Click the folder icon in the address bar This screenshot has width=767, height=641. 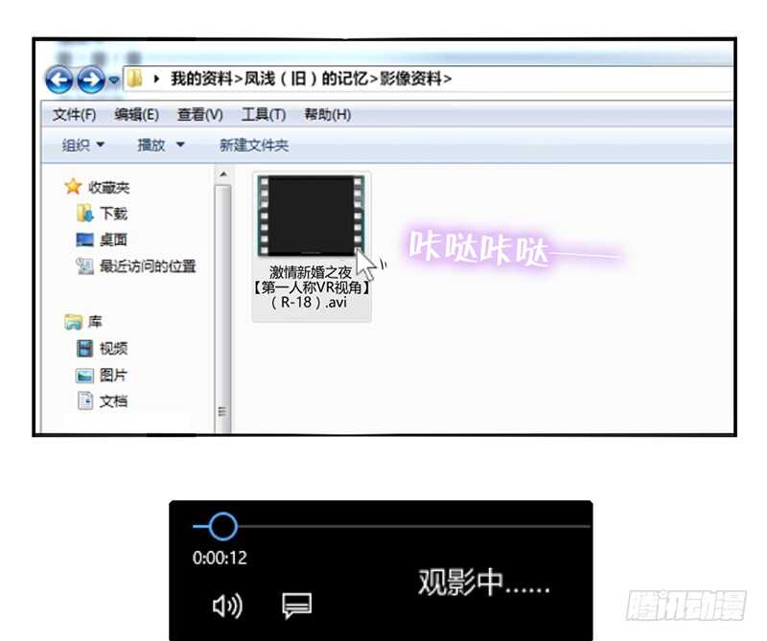(x=134, y=79)
